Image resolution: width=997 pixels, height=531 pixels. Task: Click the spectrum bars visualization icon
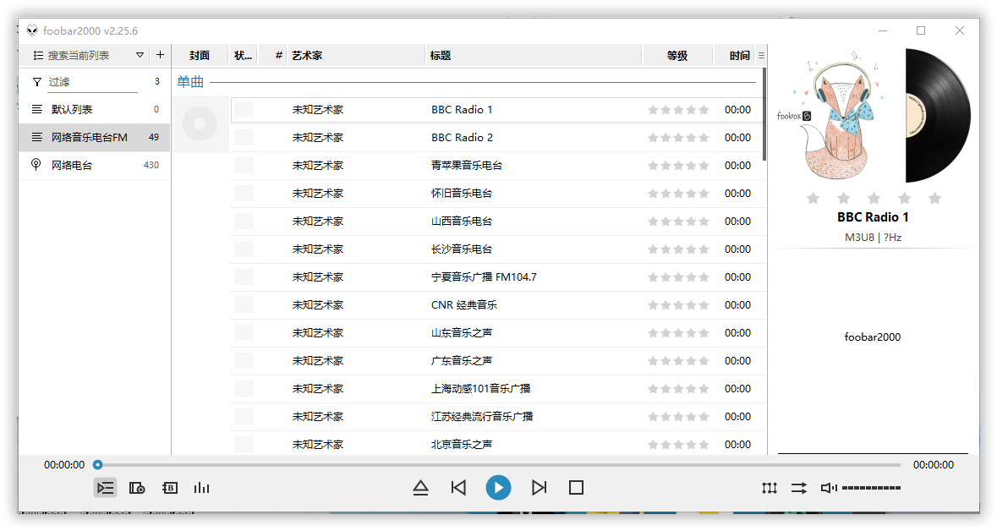coord(201,488)
